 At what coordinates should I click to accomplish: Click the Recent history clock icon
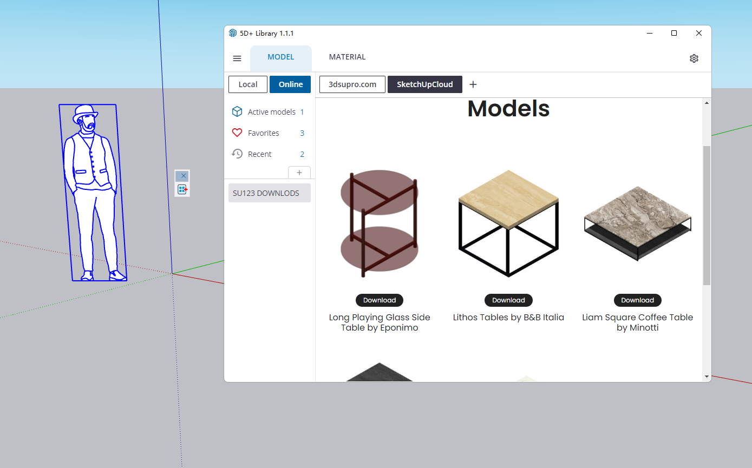(237, 154)
